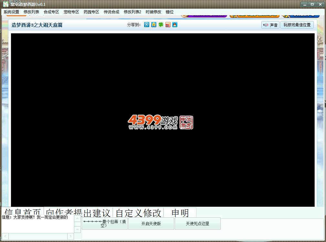Click the 天使死点这里 button
The height and width of the screenshot is (242, 326).
pyautogui.click(x=197, y=224)
